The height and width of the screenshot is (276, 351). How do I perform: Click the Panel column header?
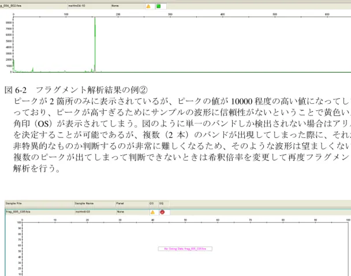[x=132, y=203]
